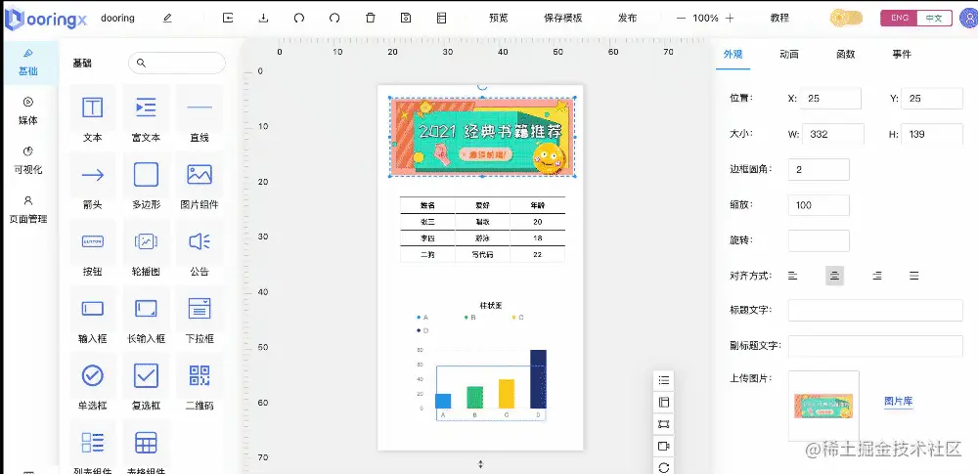Click the 标题文字 title text field
The height and width of the screenshot is (474, 978).
875,310
